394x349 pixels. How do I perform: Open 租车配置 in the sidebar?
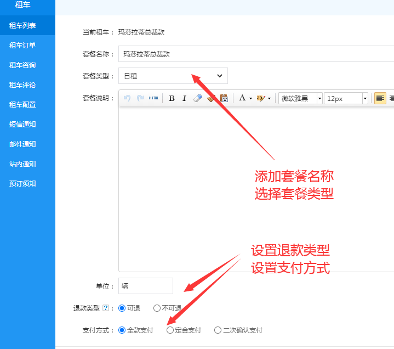[x=22, y=104]
